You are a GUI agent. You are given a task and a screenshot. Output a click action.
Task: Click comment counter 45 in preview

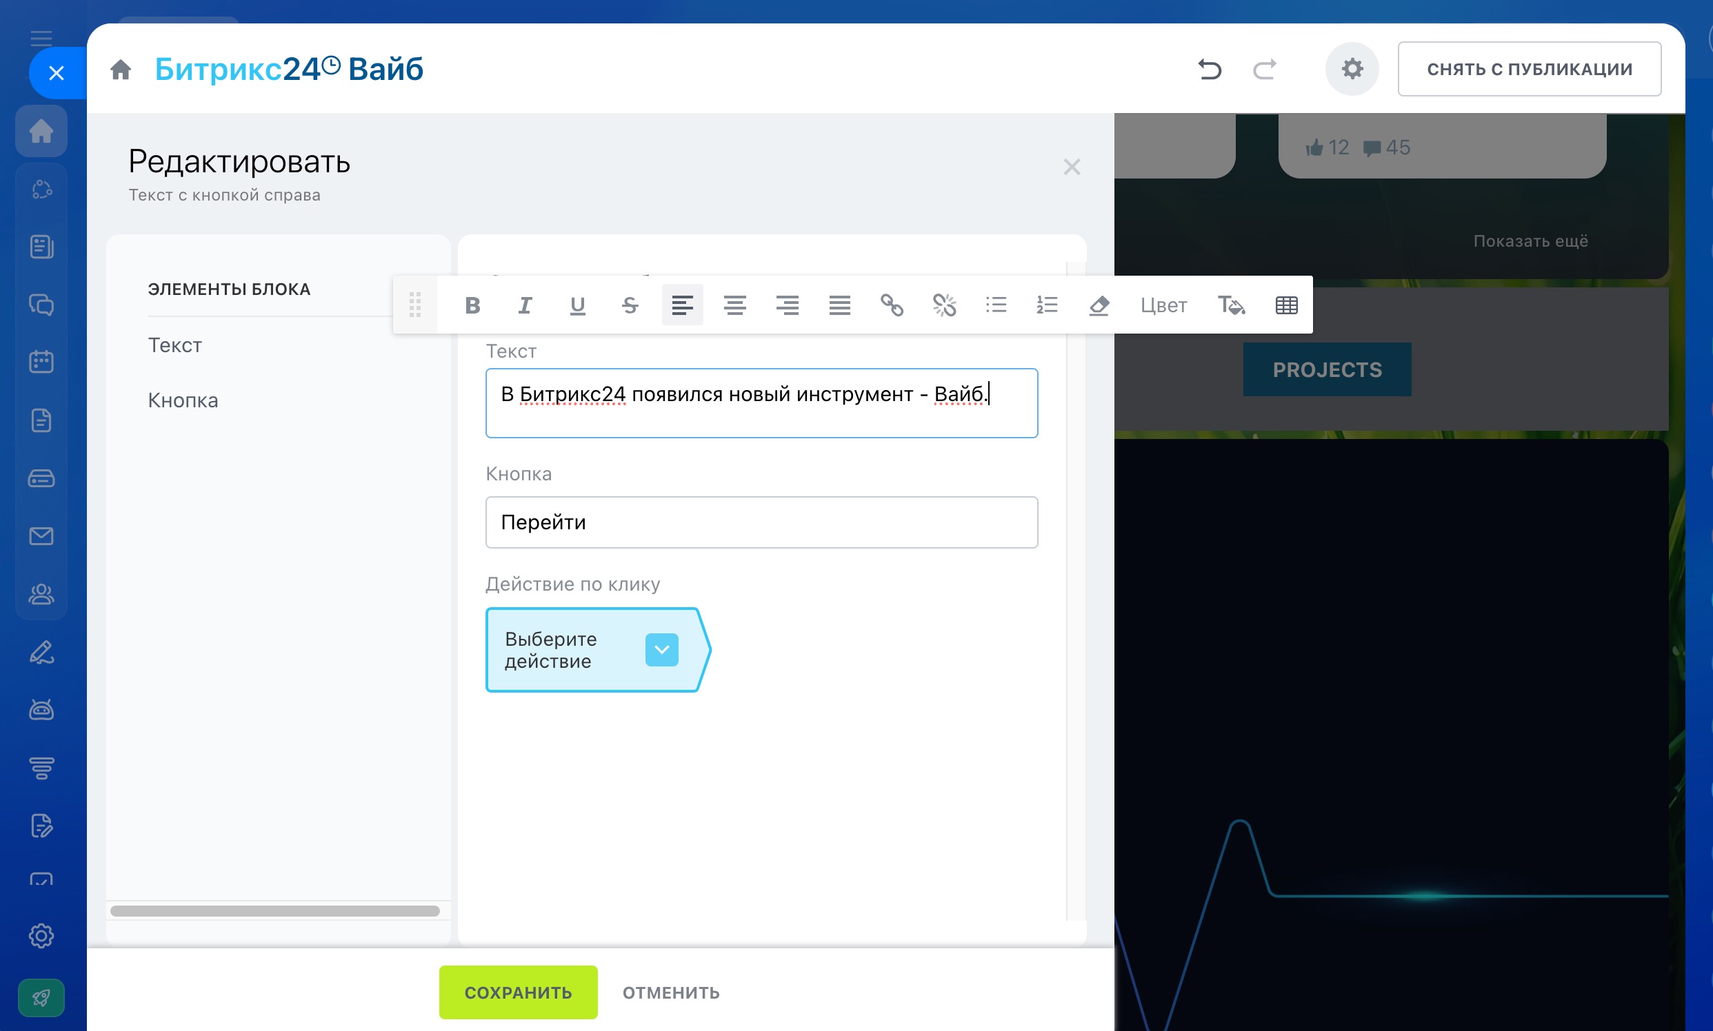(x=1386, y=147)
